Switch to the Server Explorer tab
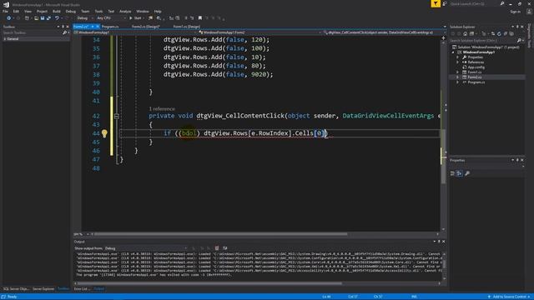The image size is (534, 300). 43,289
